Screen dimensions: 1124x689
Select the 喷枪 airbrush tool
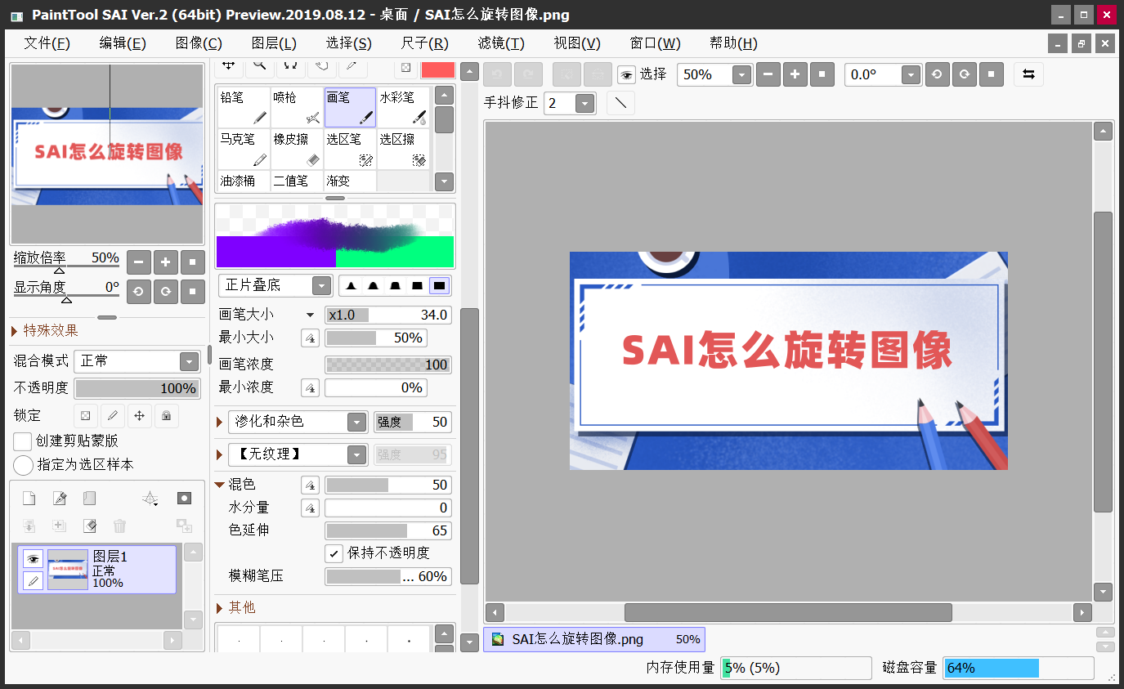[297, 107]
